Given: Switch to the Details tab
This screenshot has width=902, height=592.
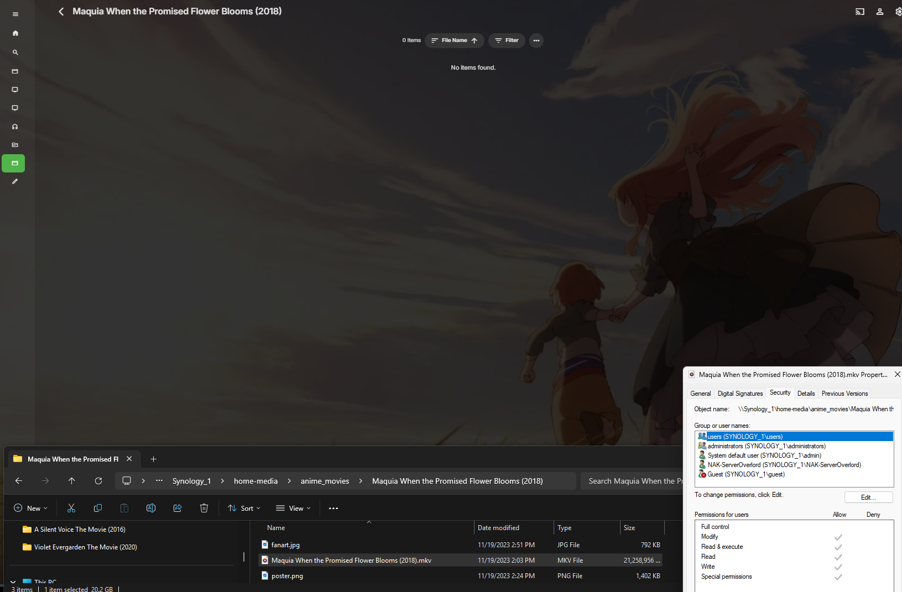Looking at the screenshot, I should tap(806, 394).
